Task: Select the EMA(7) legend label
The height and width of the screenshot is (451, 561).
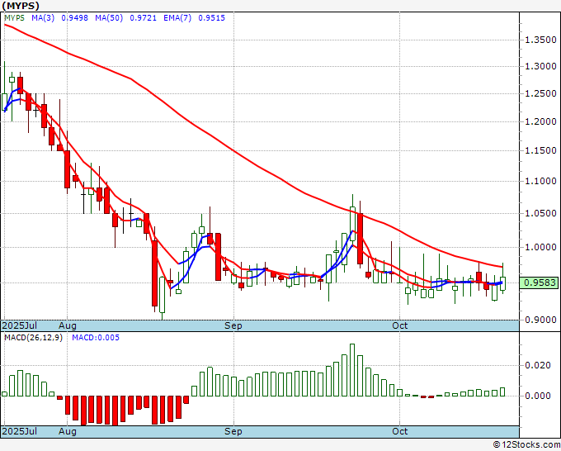Action: (177, 18)
